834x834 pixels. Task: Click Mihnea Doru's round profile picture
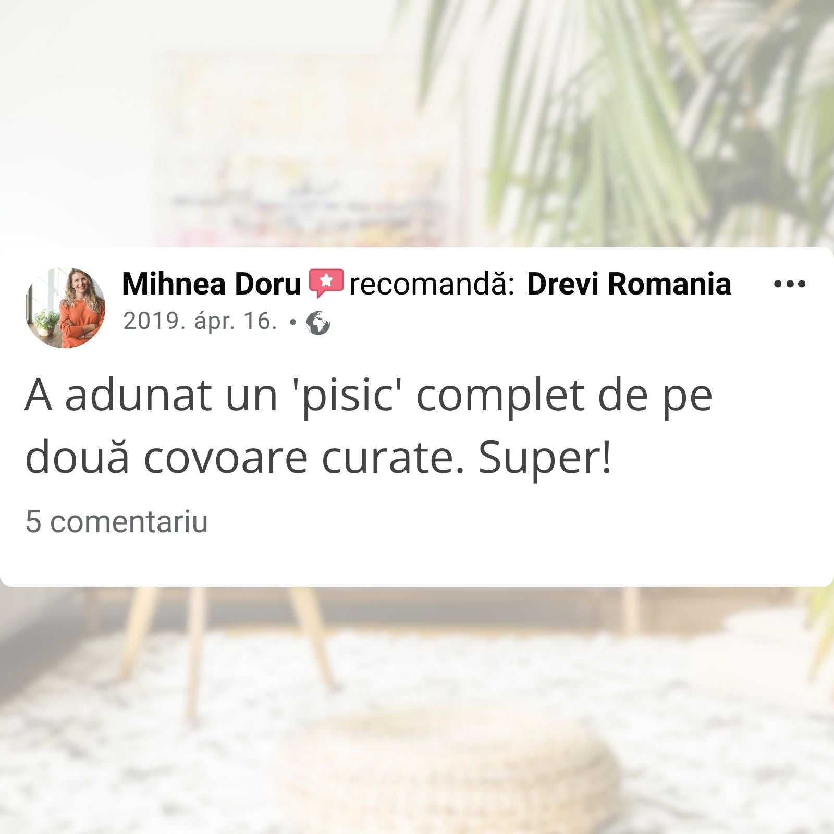point(65,308)
